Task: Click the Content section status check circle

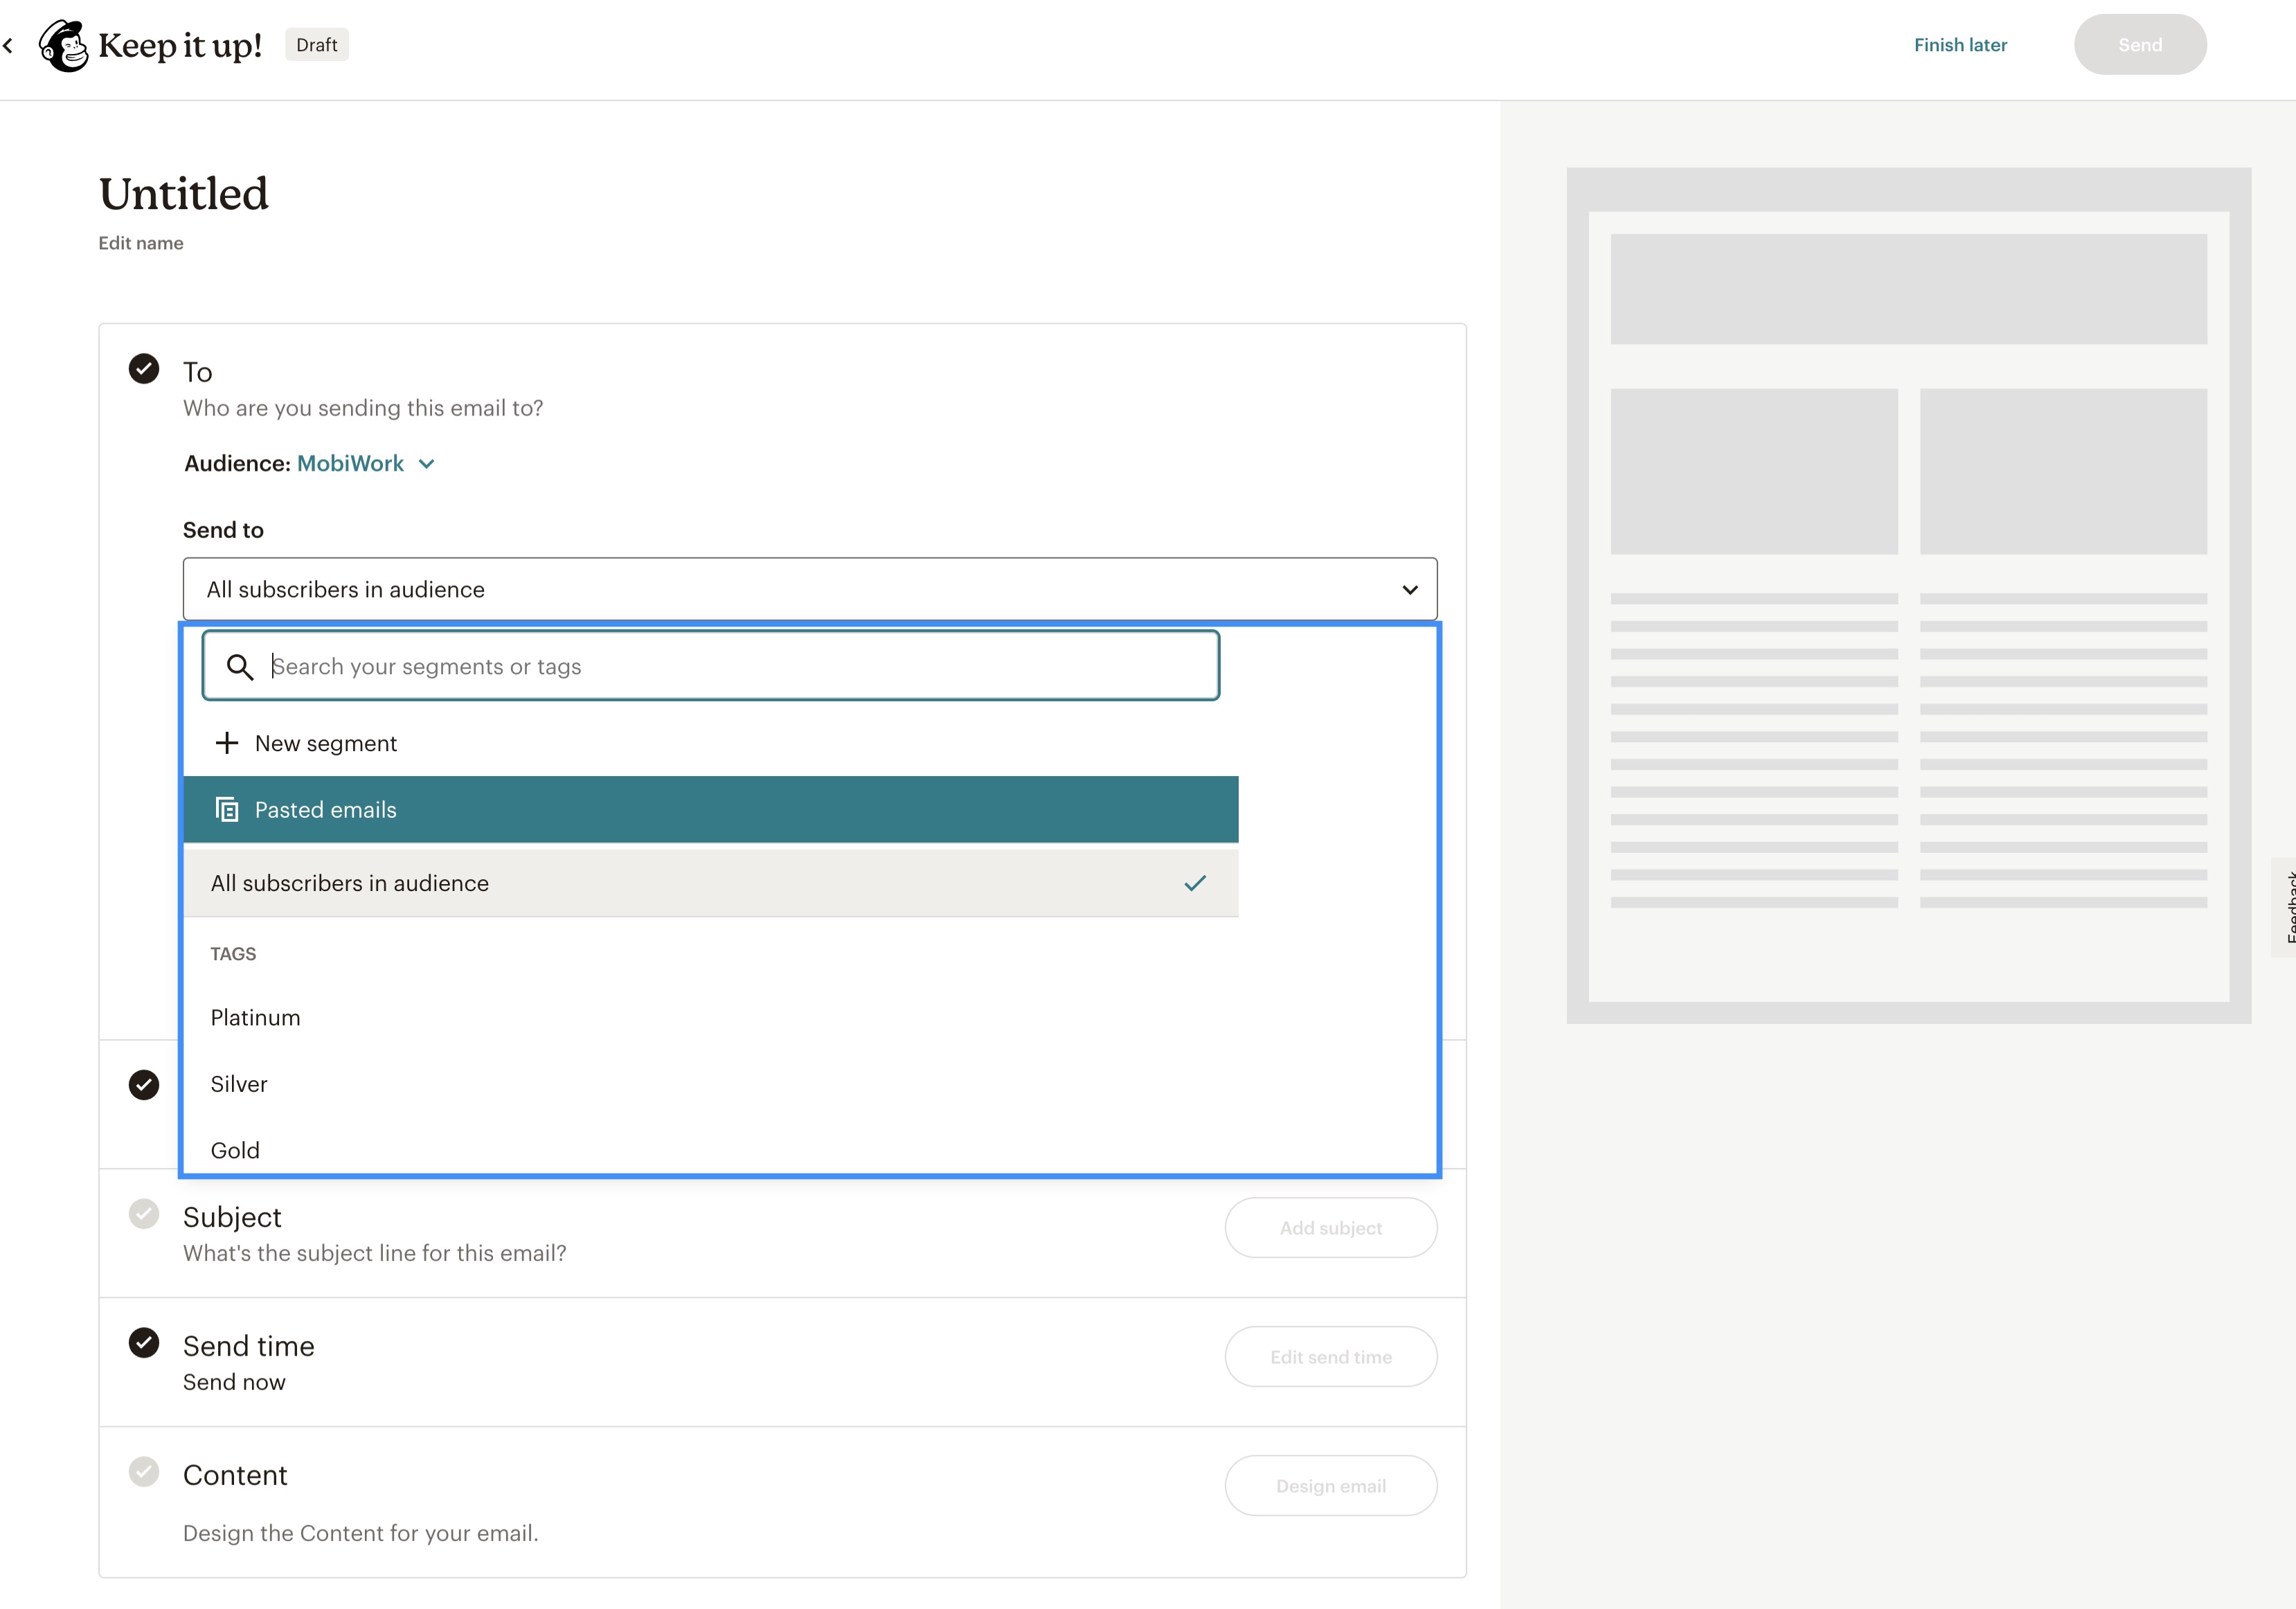Action: (x=144, y=1472)
